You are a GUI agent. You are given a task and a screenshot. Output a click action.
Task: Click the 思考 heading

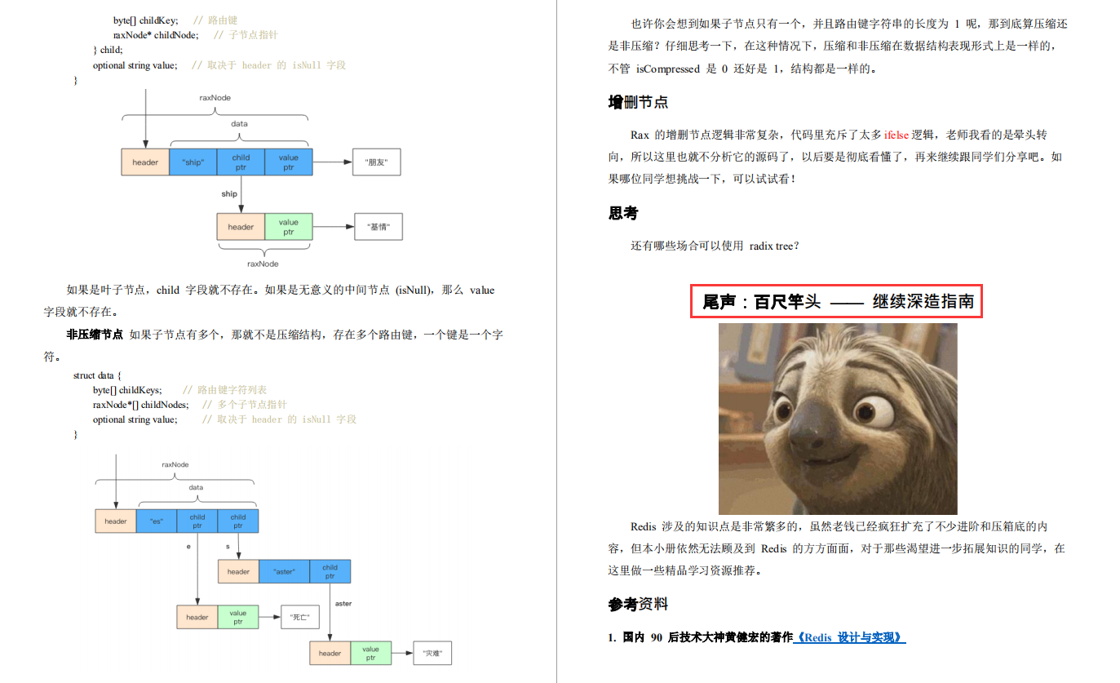tap(623, 213)
